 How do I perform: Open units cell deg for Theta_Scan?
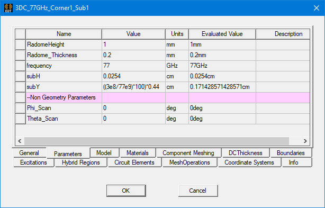pyautogui.click(x=177, y=119)
